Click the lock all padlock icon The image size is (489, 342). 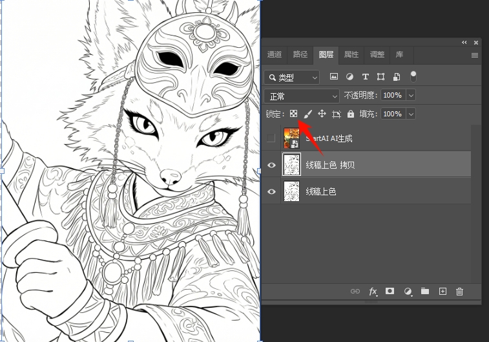350,114
